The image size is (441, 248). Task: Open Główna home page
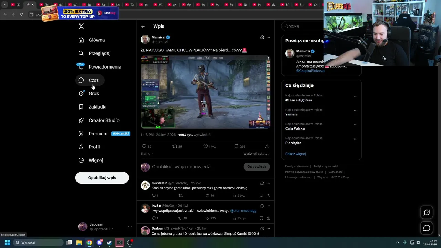coord(92,40)
